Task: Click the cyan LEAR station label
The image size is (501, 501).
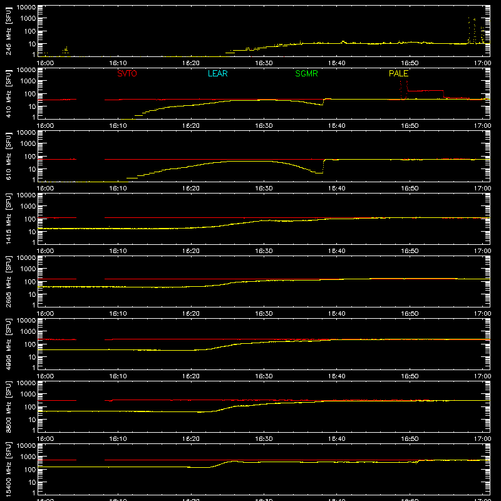Action: pos(217,73)
